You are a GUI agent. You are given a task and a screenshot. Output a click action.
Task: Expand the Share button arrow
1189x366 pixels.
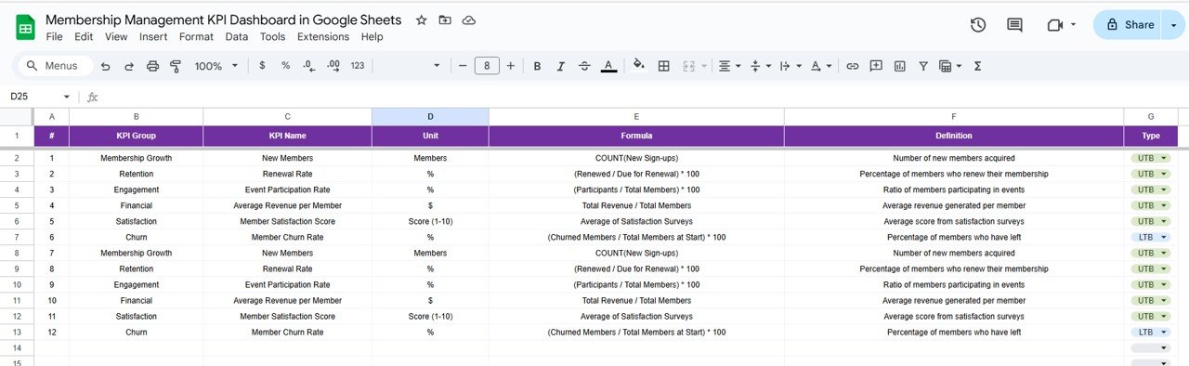(1173, 25)
